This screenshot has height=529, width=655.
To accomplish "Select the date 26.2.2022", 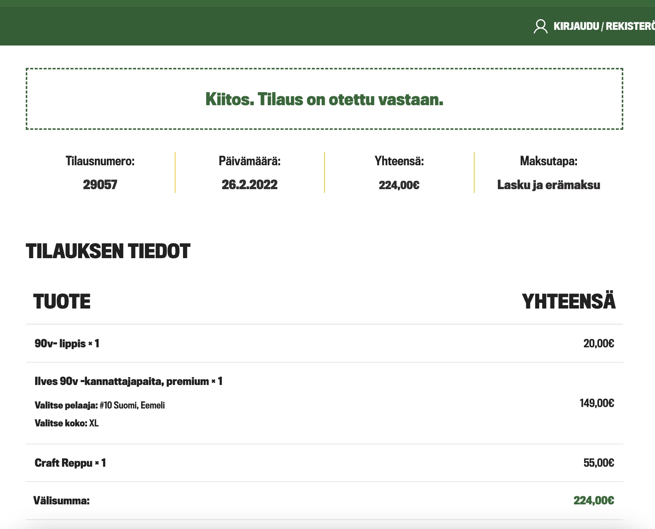I will coord(249,185).
